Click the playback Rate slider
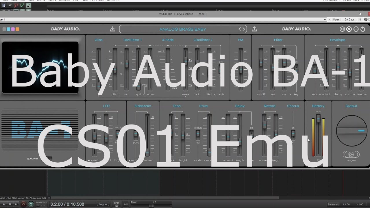Viewport: 370px width, 208px height. click(x=151, y=206)
